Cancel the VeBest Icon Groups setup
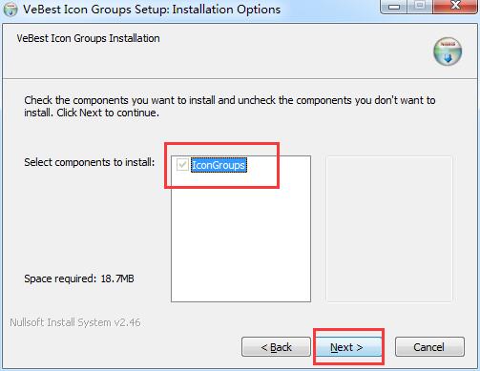The image size is (480, 371). (x=429, y=347)
